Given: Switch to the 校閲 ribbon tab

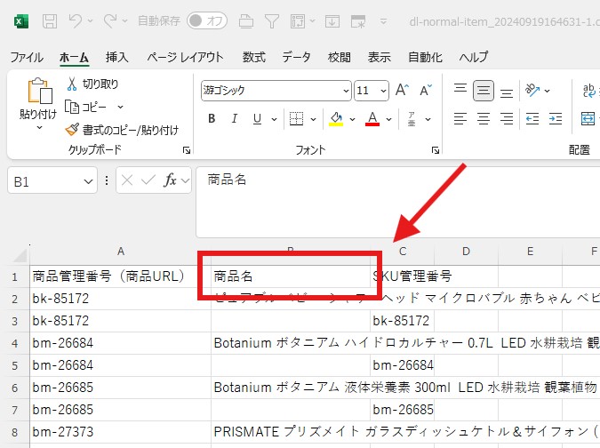Looking at the screenshot, I should (340, 58).
